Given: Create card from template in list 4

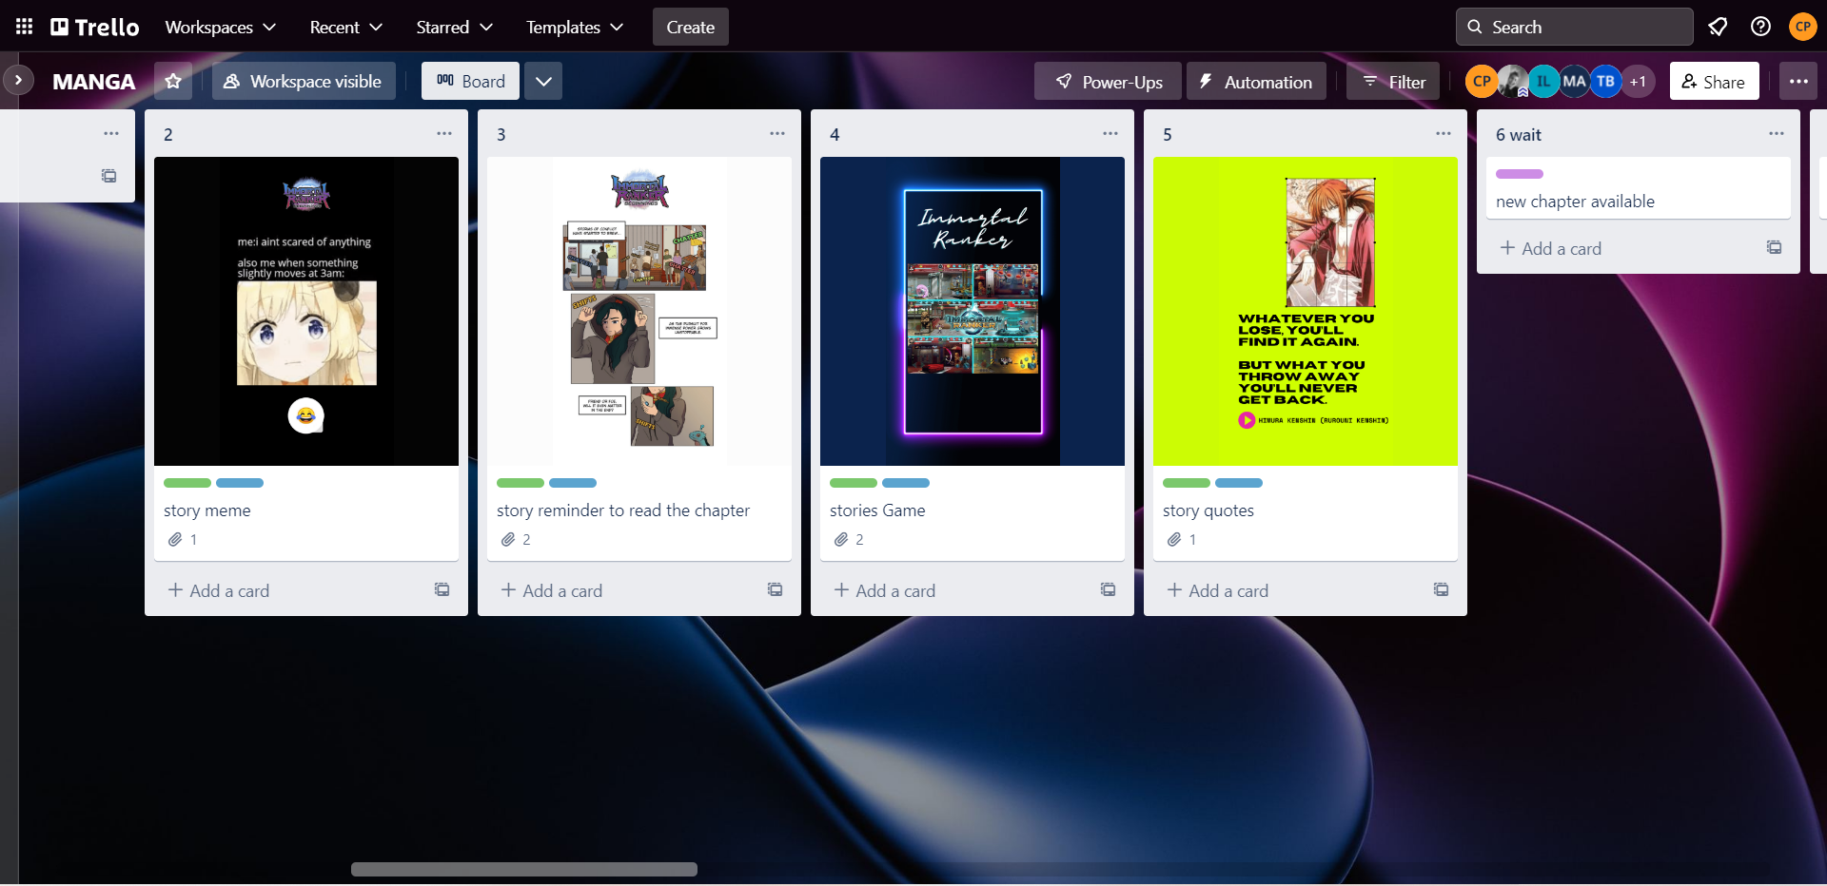Looking at the screenshot, I should tap(1109, 590).
